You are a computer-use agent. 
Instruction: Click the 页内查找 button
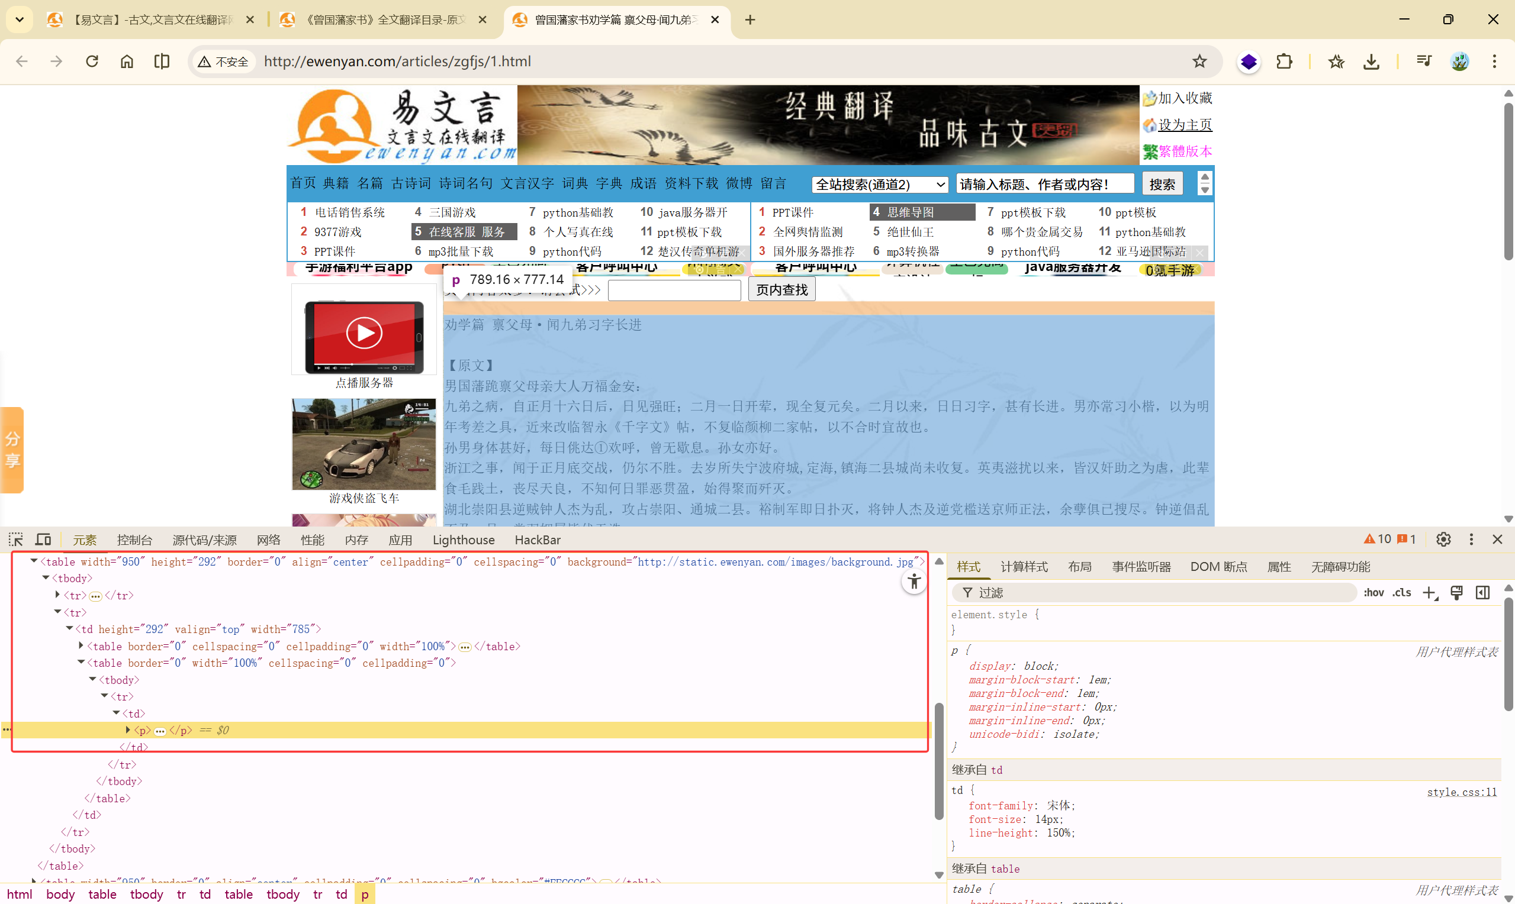(x=781, y=290)
